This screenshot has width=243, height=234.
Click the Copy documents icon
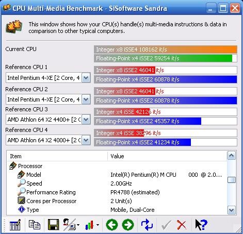34,225
